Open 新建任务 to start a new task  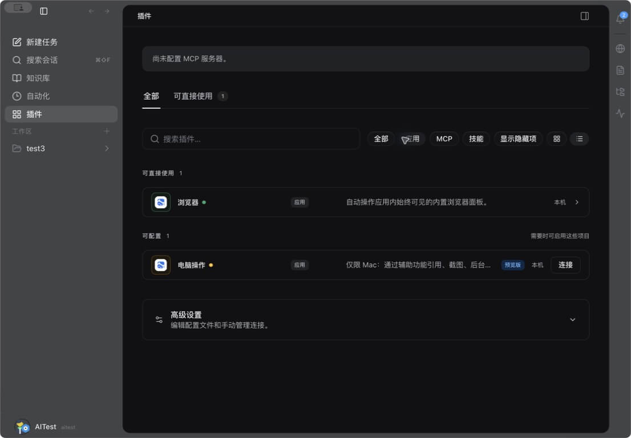(x=61, y=42)
